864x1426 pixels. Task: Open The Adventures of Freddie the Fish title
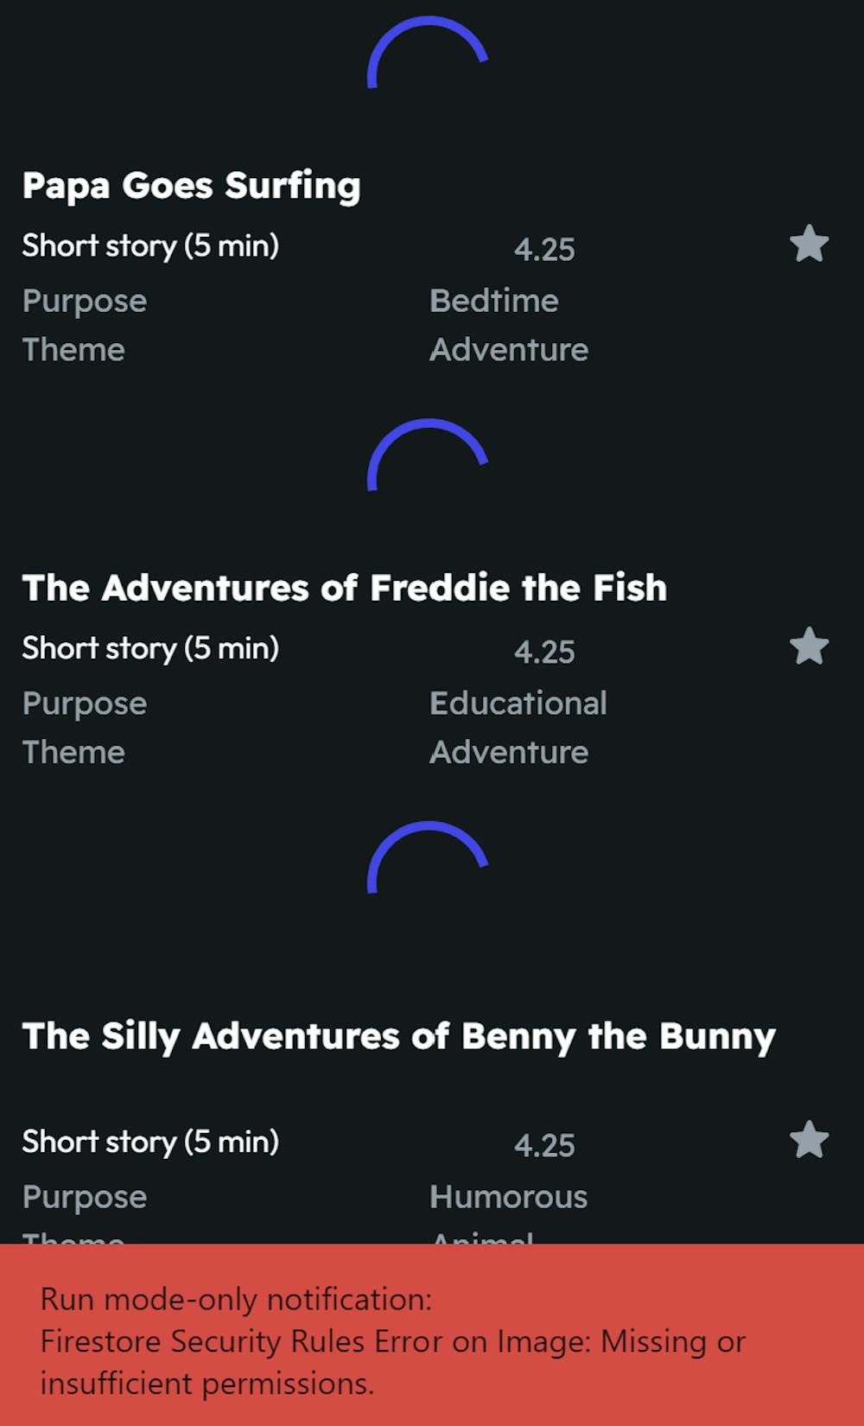click(344, 589)
